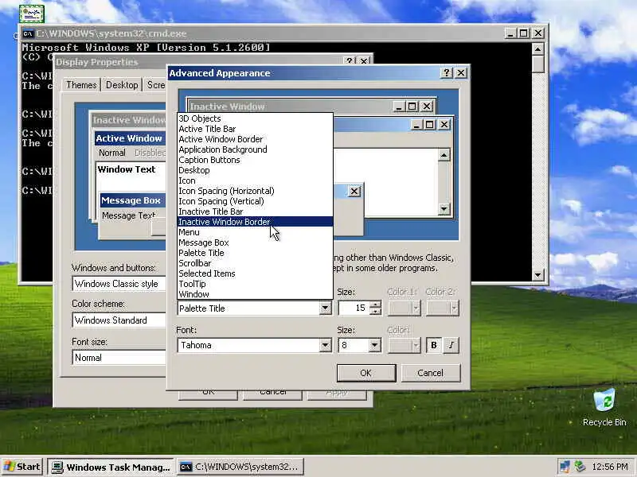Viewport: 637px width, 477px height.
Task: Select Window at the bottom of the list
Action: 255,294
